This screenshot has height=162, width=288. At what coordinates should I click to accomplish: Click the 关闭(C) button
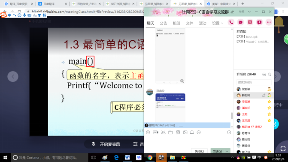click(x=199, y=151)
